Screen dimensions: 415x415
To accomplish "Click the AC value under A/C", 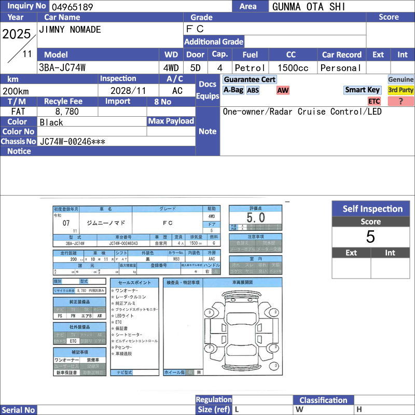I will (x=177, y=91).
